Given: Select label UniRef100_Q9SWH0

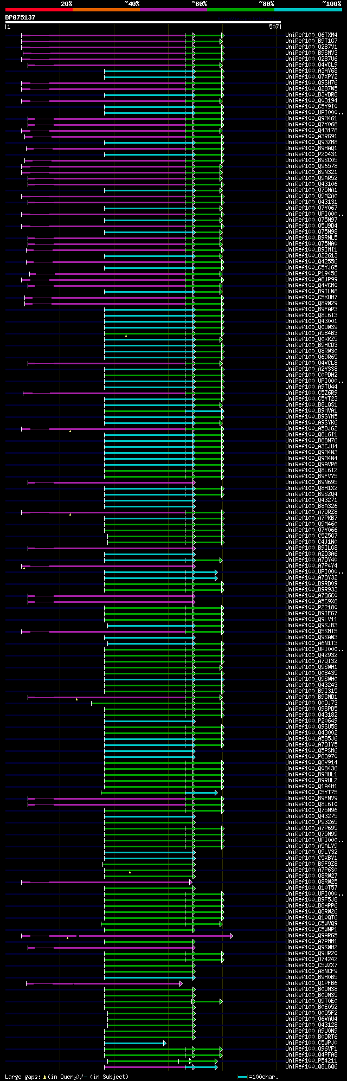Looking at the screenshot, I should [311, 679].
